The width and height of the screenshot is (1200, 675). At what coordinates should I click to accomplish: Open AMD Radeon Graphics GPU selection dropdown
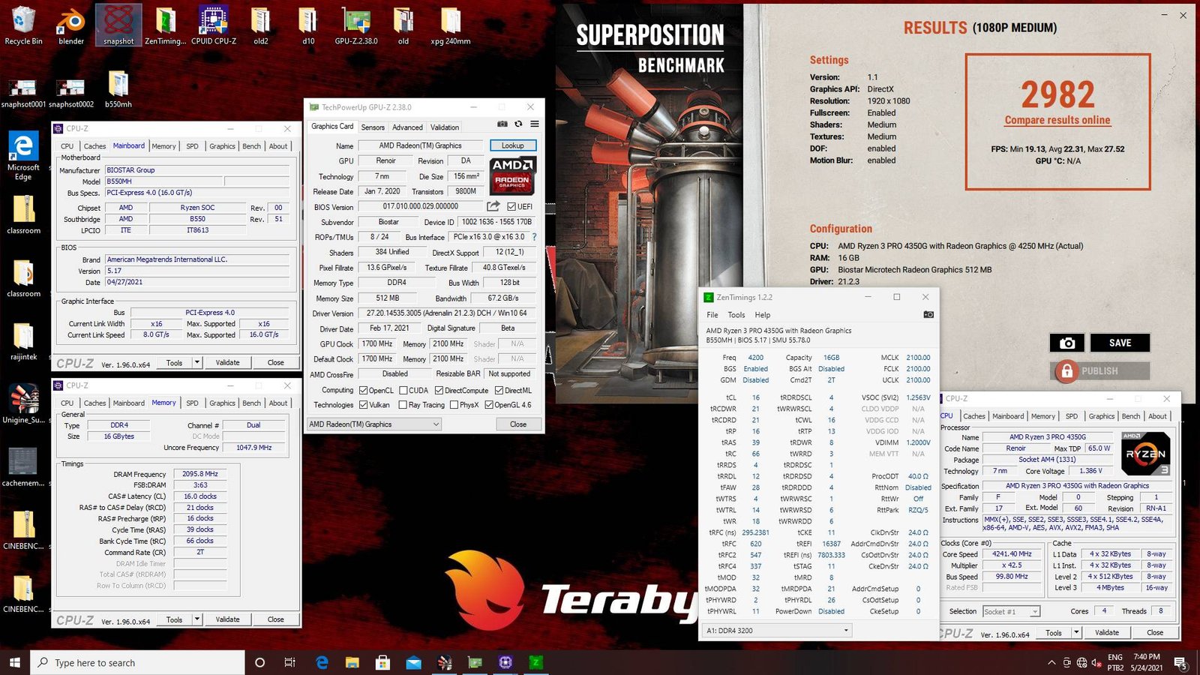tap(374, 424)
